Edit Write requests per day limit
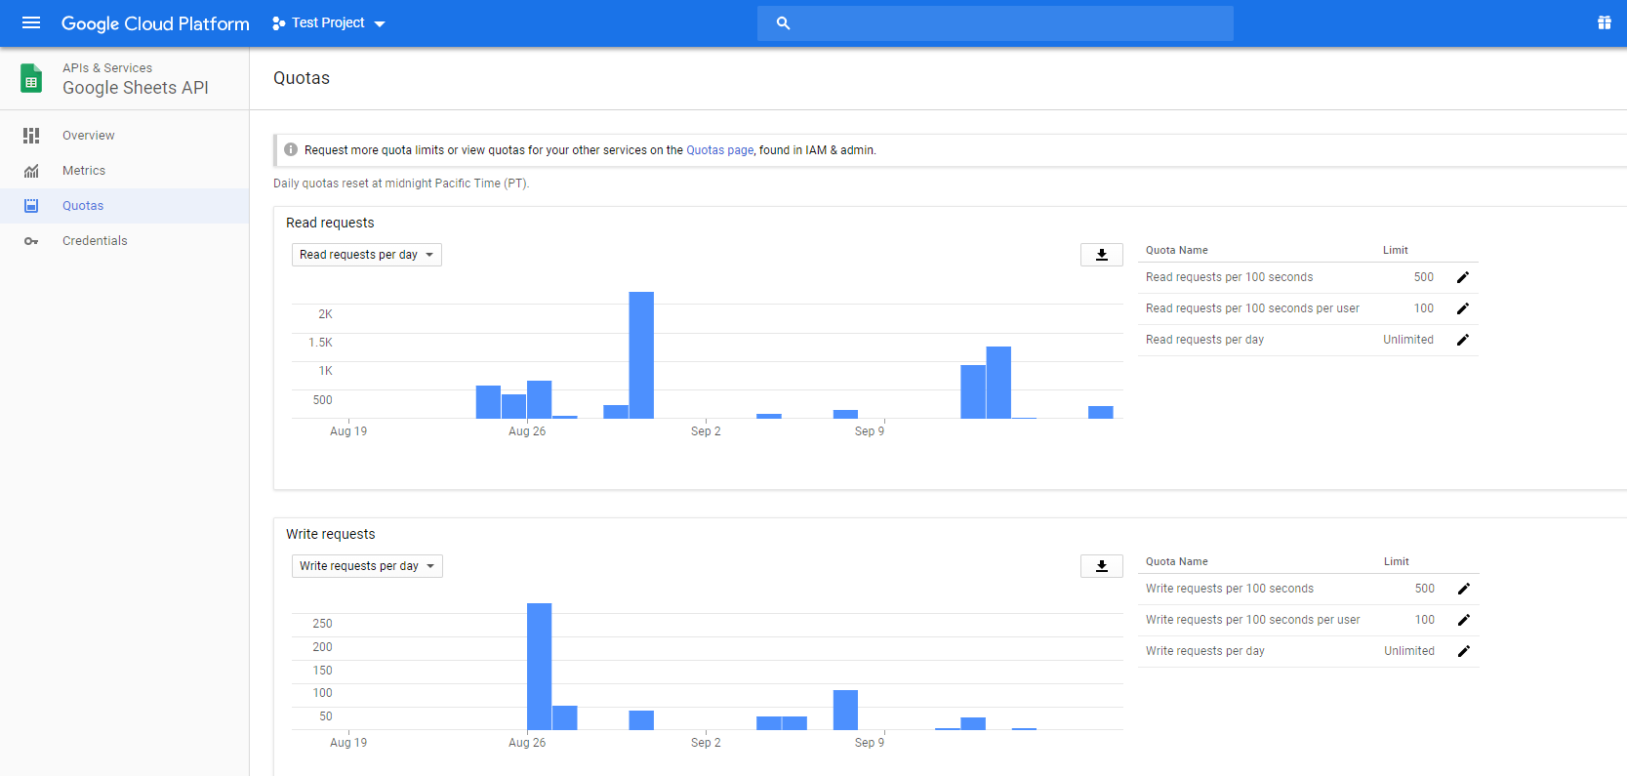The image size is (1627, 776). click(x=1463, y=651)
